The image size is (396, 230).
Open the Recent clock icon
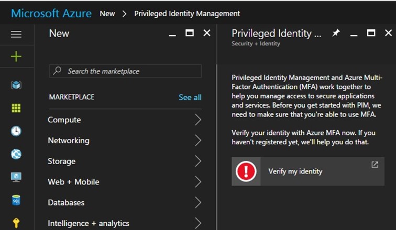point(16,131)
